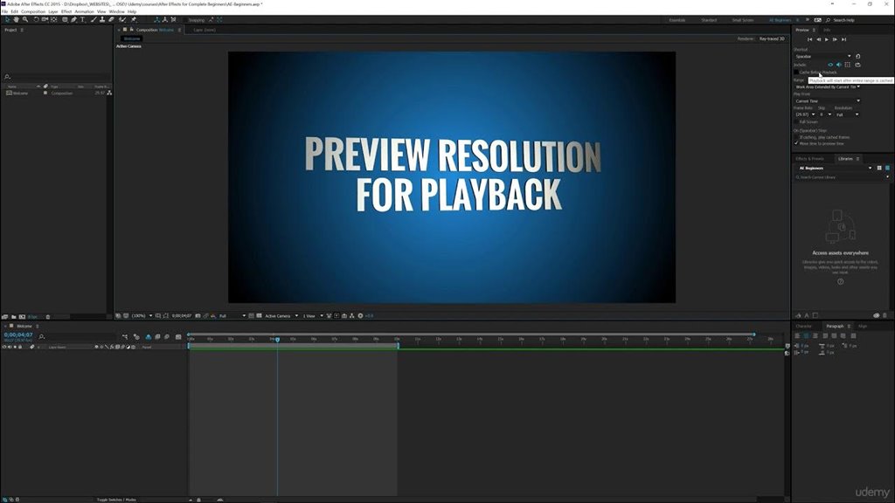
Task: Open the Shortcut Spacebar dropdown
Action: 822,57
